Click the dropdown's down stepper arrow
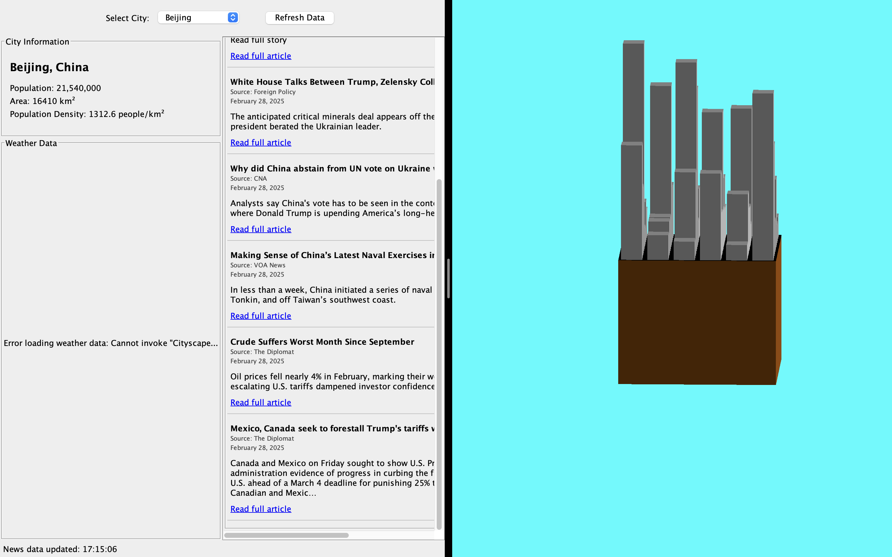The image size is (892, 557). (x=233, y=19)
